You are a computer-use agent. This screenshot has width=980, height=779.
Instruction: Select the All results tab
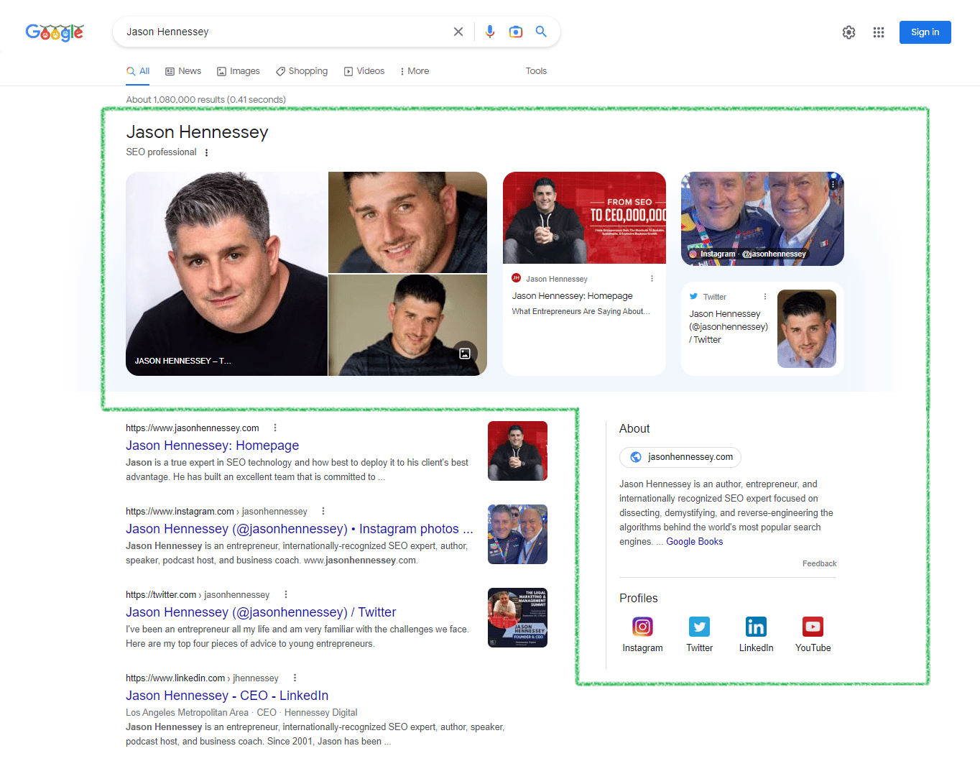click(138, 71)
